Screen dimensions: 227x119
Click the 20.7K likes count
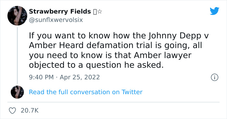click(30, 111)
